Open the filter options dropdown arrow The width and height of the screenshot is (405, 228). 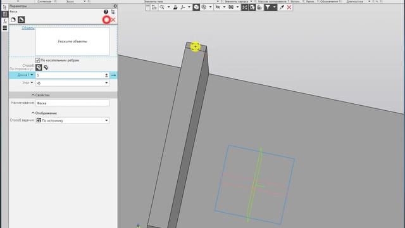274,7
